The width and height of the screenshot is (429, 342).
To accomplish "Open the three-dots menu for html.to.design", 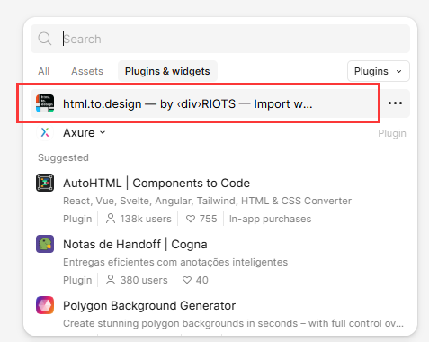I will click(395, 103).
